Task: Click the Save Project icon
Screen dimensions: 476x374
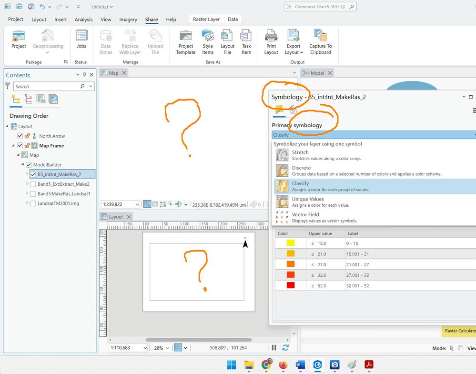Action: point(31,6)
